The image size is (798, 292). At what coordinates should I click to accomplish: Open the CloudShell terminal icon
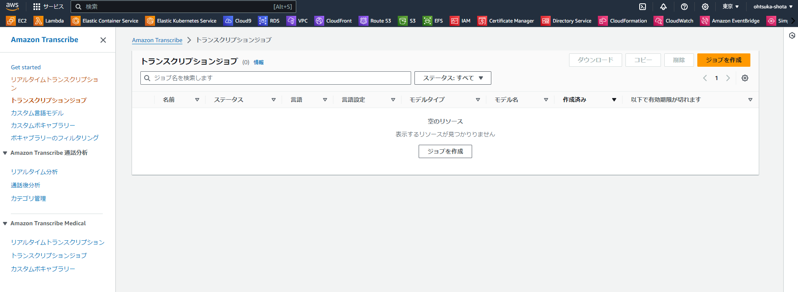[643, 7]
